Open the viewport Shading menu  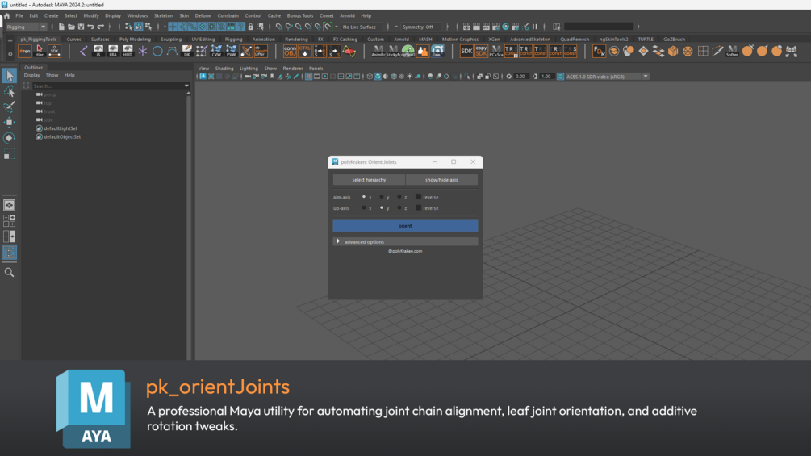pyautogui.click(x=224, y=69)
